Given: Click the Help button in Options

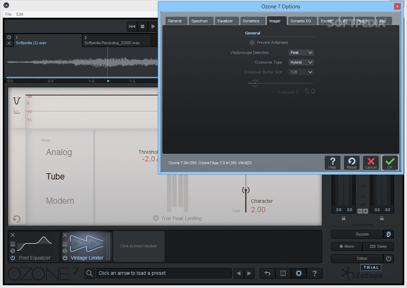Looking at the screenshot, I should (332, 163).
